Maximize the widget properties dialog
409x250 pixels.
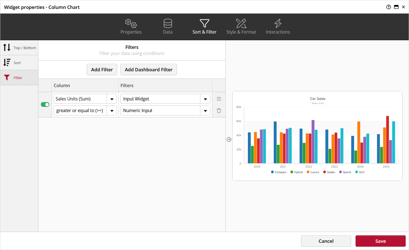point(396,7)
